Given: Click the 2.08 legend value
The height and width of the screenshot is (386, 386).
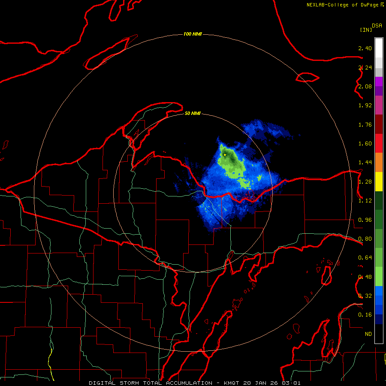Looking at the screenshot, I should [365, 86].
